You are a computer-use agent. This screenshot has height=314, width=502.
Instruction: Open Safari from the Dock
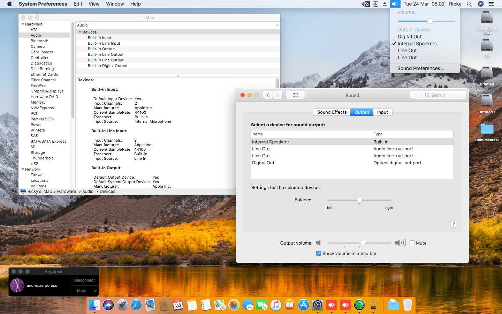tap(136, 305)
